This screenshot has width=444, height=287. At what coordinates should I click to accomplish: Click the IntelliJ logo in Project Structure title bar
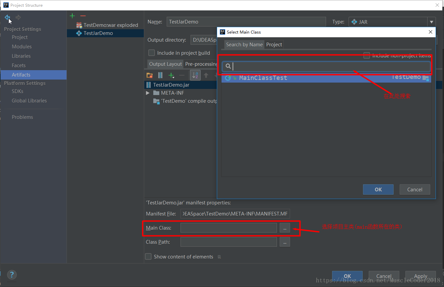(6, 5)
